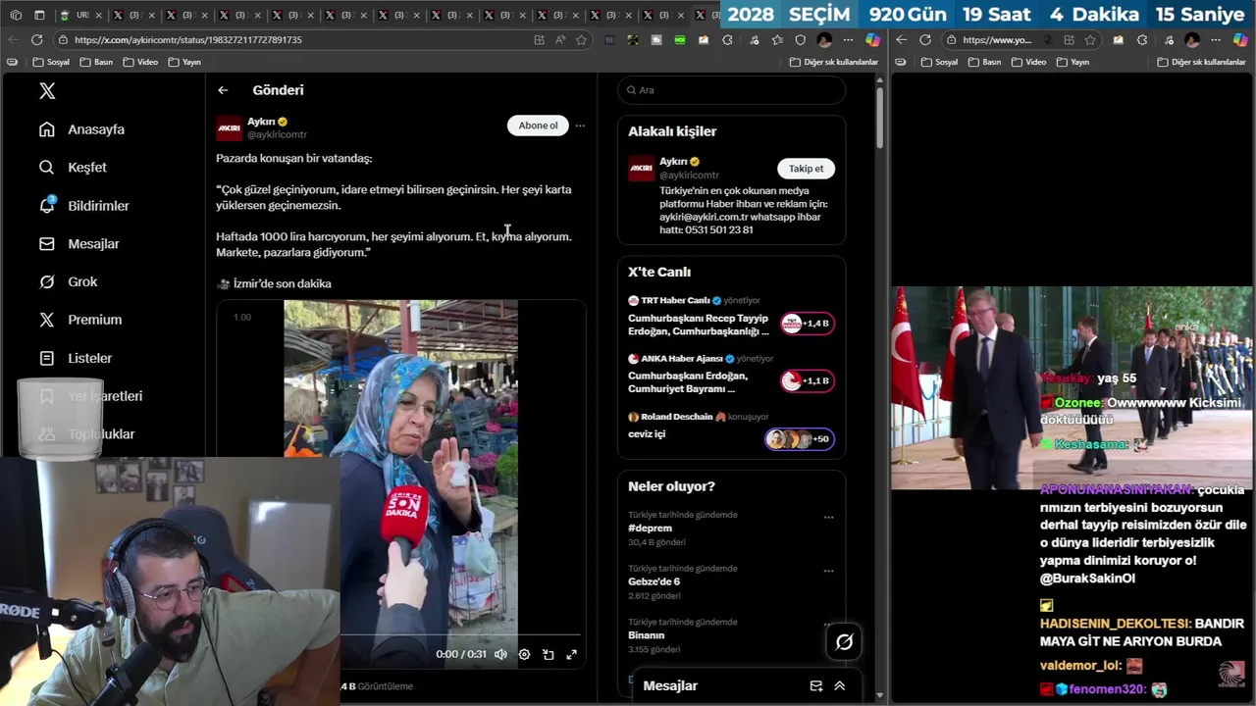Open the Binanın trending topic
Image resolution: width=1256 pixels, height=706 pixels.
tap(646, 635)
